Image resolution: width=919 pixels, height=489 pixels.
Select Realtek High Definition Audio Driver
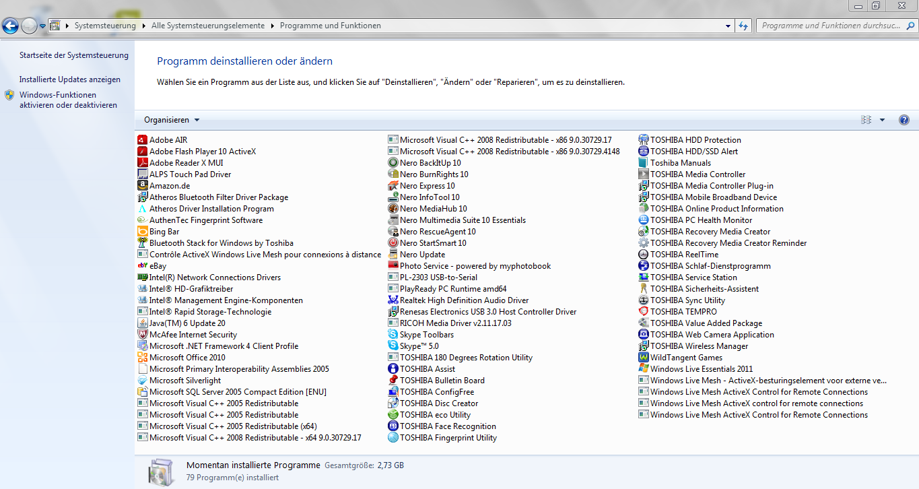click(x=458, y=300)
